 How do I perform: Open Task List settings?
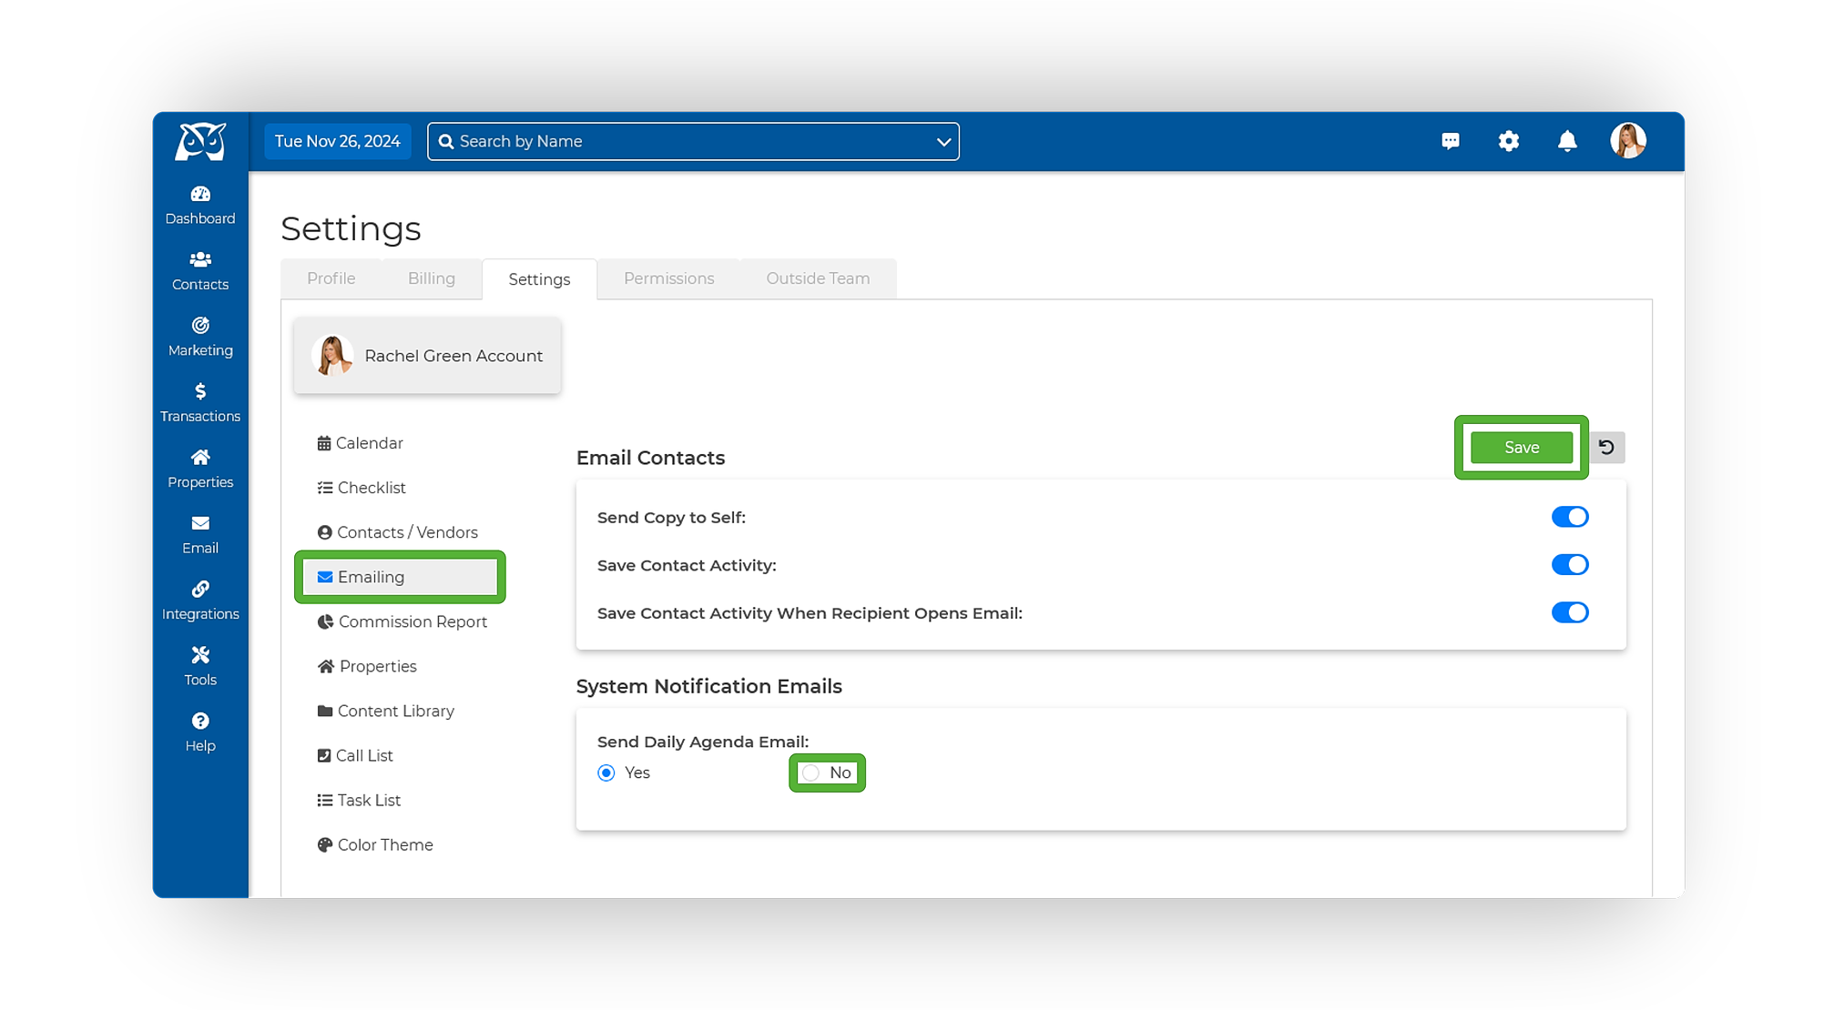point(359,800)
